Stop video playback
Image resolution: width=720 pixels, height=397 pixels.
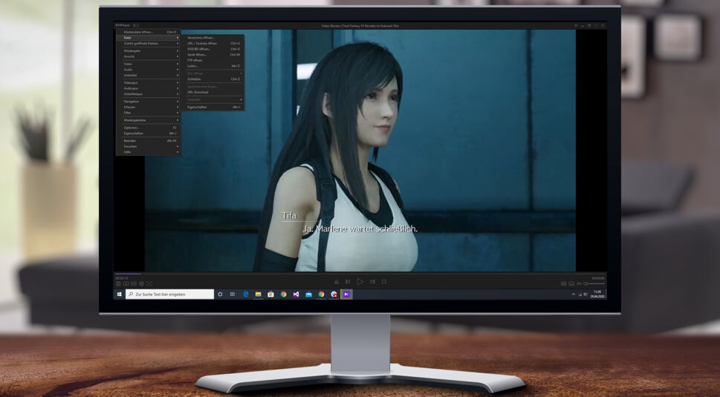384,281
